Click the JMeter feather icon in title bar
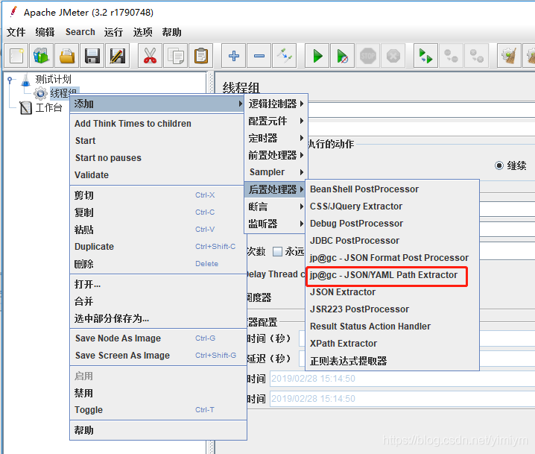This screenshot has height=454, width=535. (x=13, y=12)
